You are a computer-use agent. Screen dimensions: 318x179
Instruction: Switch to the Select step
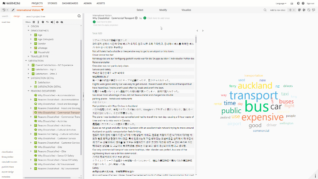point(140,10)
